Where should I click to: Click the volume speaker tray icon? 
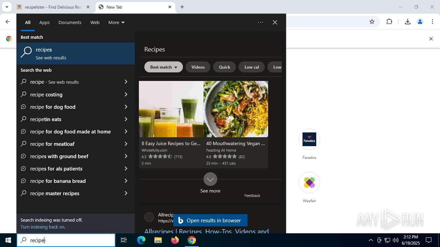tap(396, 240)
